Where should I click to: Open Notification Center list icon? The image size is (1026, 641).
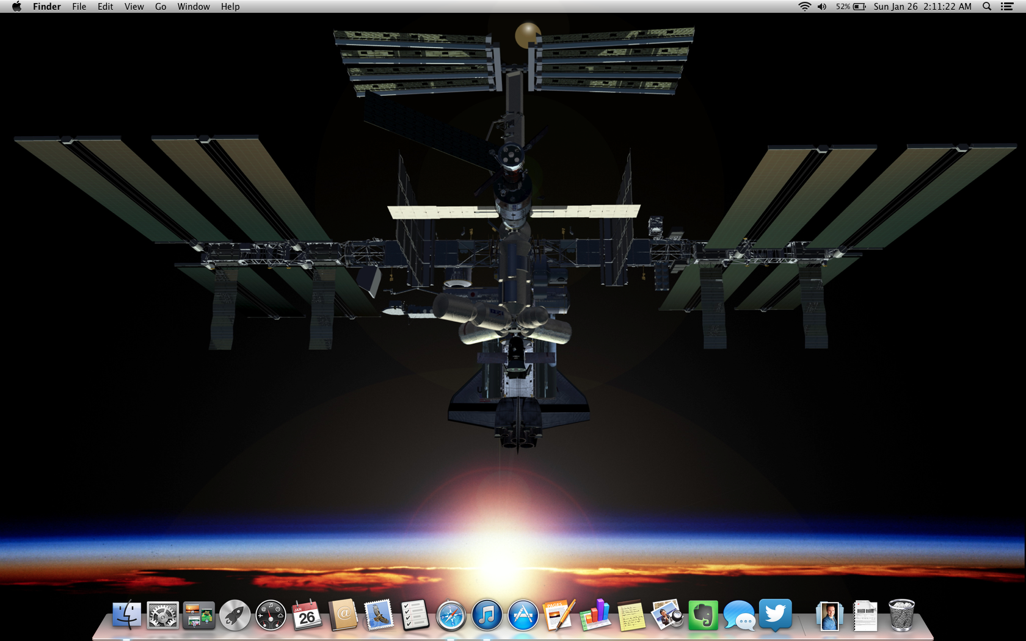pyautogui.click(x=1007, y=7)
